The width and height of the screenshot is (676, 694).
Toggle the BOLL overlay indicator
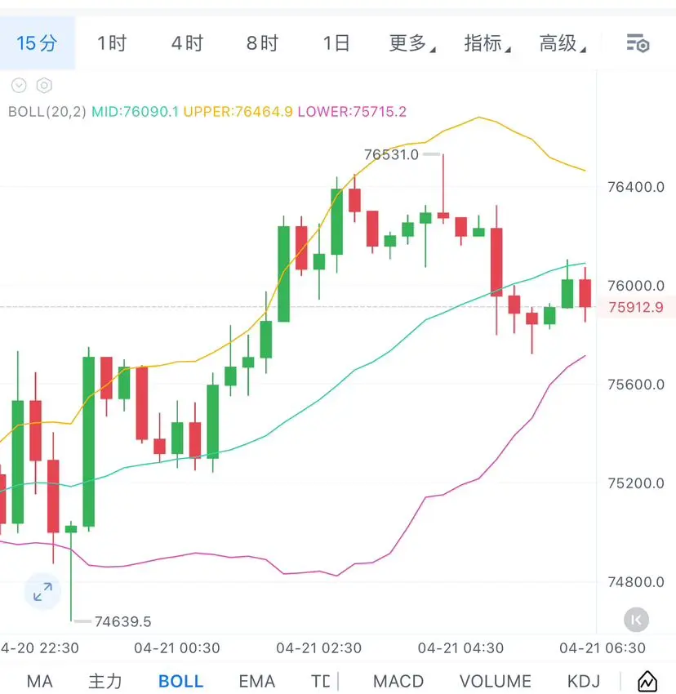[x=180, y=681]
